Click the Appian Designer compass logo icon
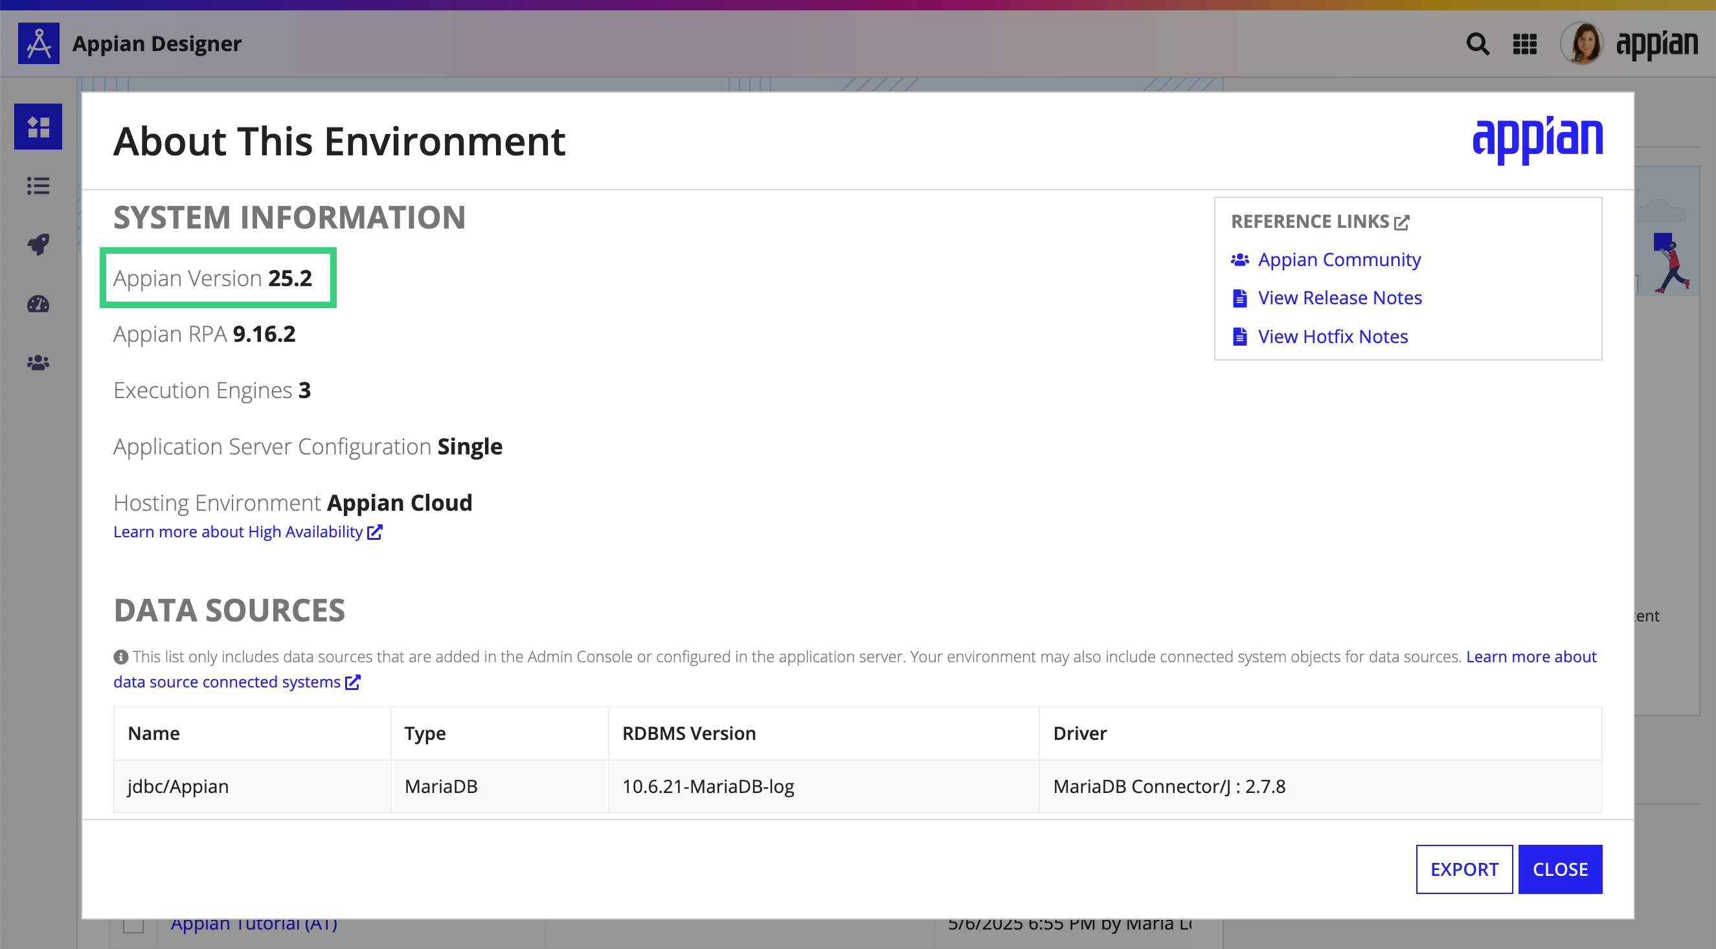Image resolution: width=1716 pixels, height=949 pixels. point(39,43)
